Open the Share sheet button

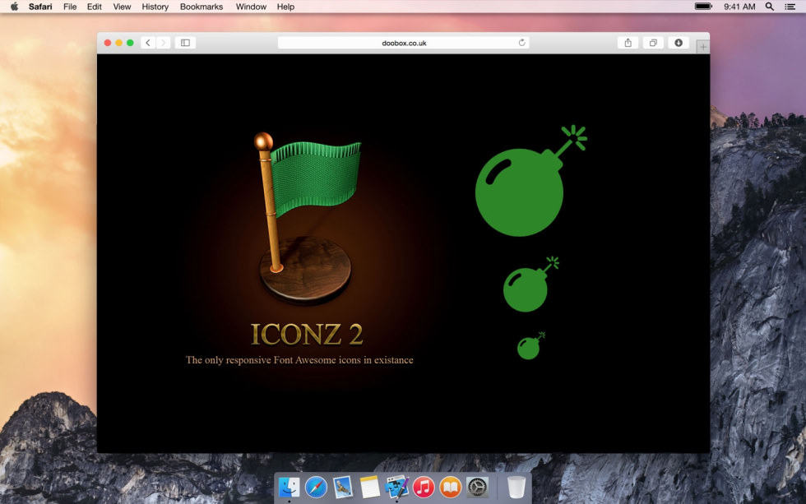click(628, 43)
